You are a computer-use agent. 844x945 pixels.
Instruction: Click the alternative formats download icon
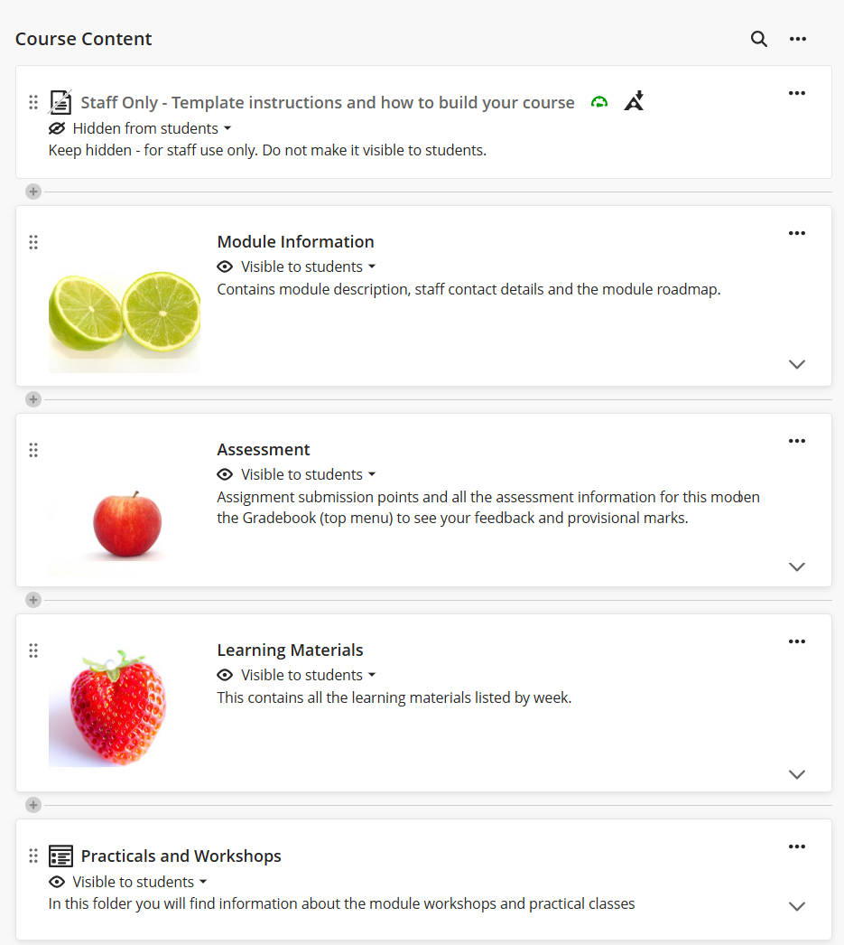[635, 101]
